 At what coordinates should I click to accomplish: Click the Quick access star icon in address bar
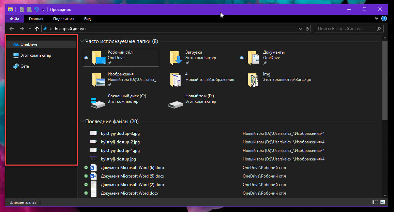(x=45, y=28)
